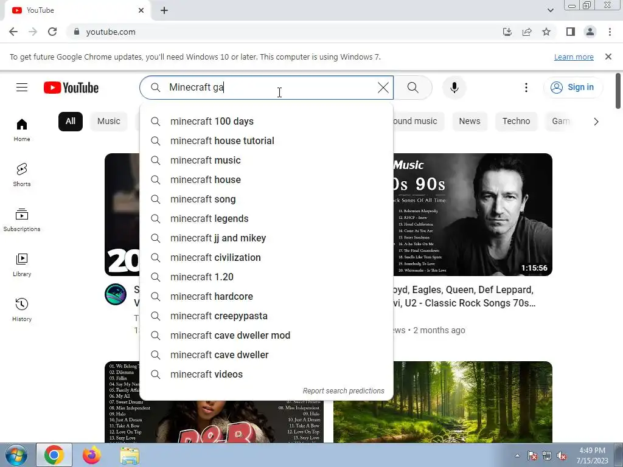Choose suggestion minecraft civilization
The image size is (623, 467).
[x=266, y=257]
